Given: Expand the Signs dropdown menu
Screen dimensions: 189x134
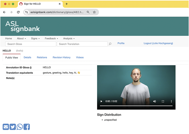Looking at the screenshot, I should tap(35, 39).
